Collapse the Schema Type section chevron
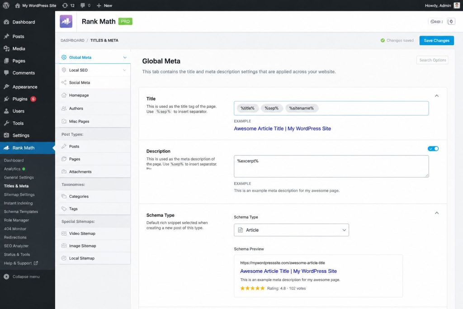 click(x=437, y=213)
